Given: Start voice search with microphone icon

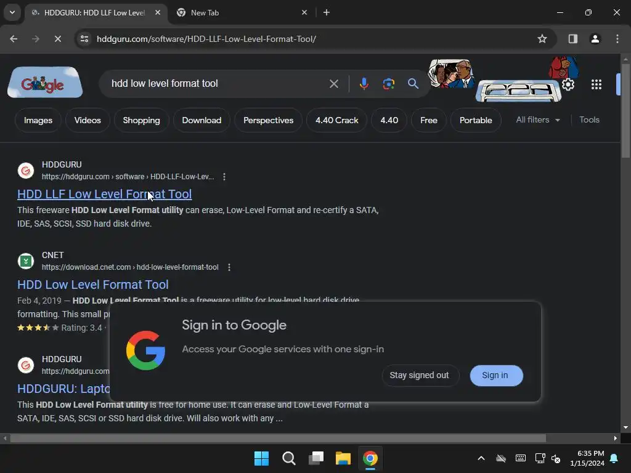Looking at the screenshot, I should pyautogui.click(x=364, y=84).
